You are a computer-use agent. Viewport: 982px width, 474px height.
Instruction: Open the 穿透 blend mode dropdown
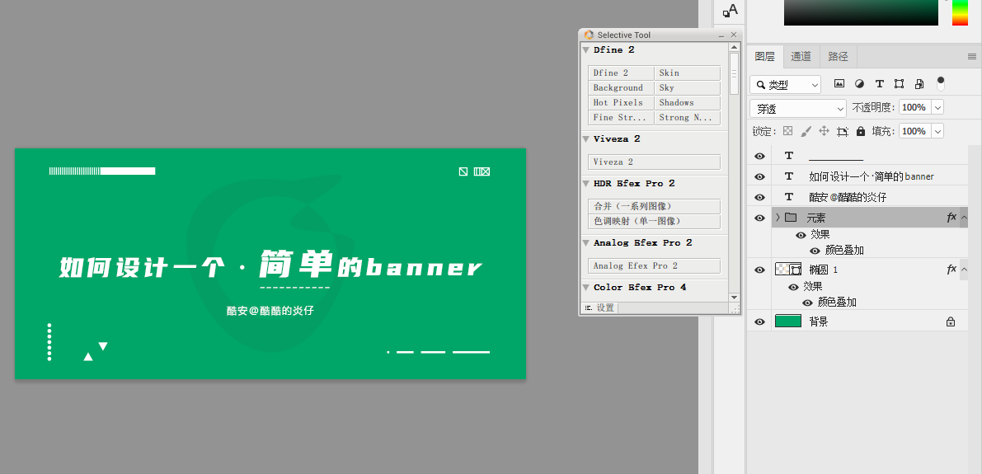coord(798,108)
